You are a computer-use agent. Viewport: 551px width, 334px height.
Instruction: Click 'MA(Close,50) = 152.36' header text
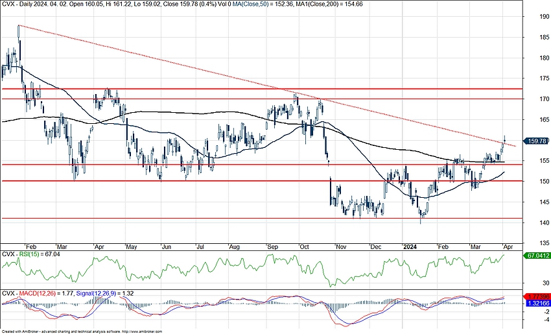264,4
